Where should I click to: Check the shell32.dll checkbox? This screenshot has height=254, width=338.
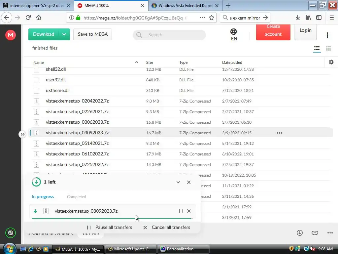pyautogui.click(x=37, y=69)
